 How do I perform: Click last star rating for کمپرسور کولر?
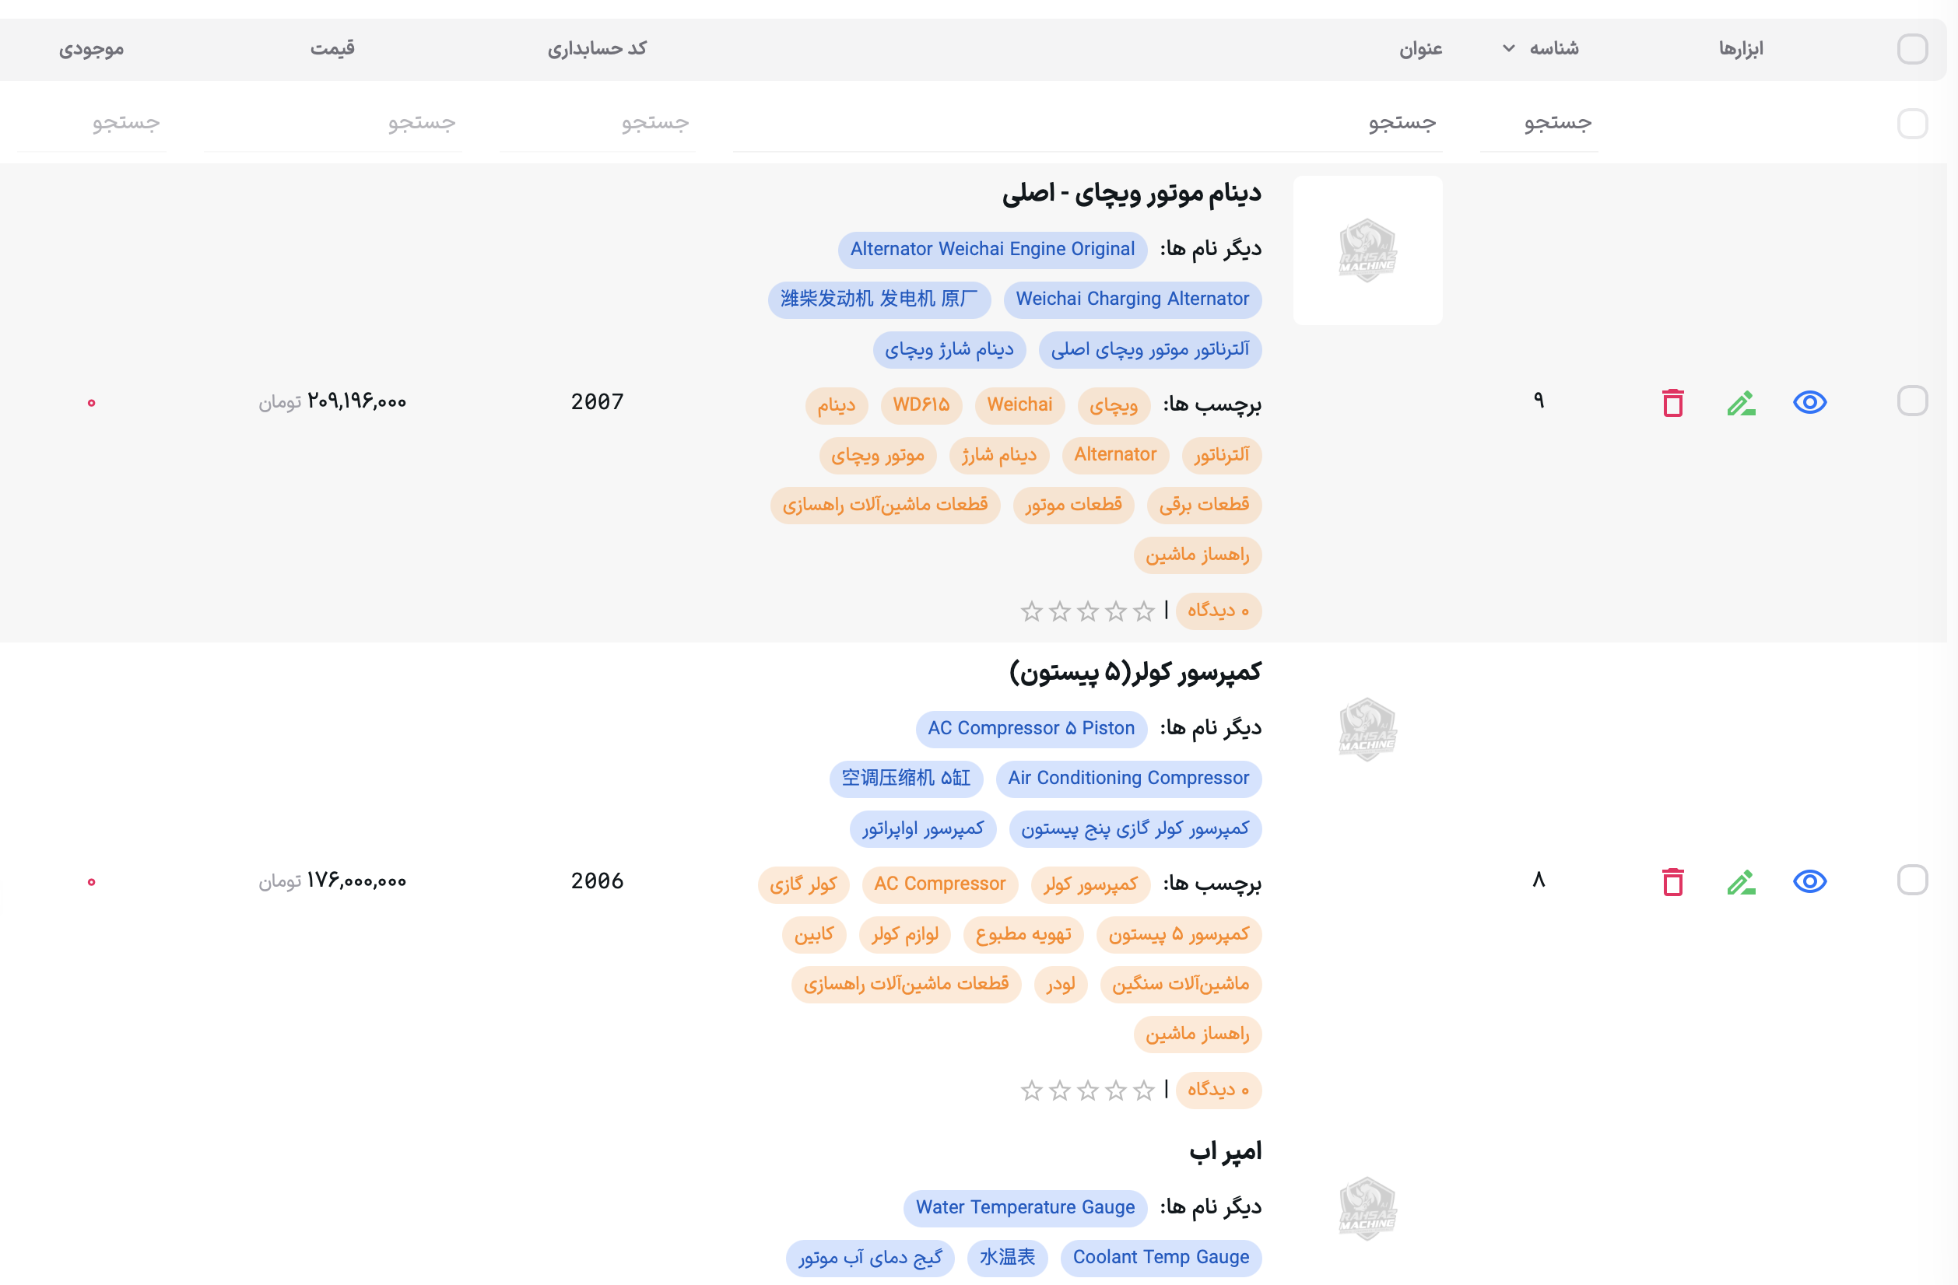tap(1032, 1091)
